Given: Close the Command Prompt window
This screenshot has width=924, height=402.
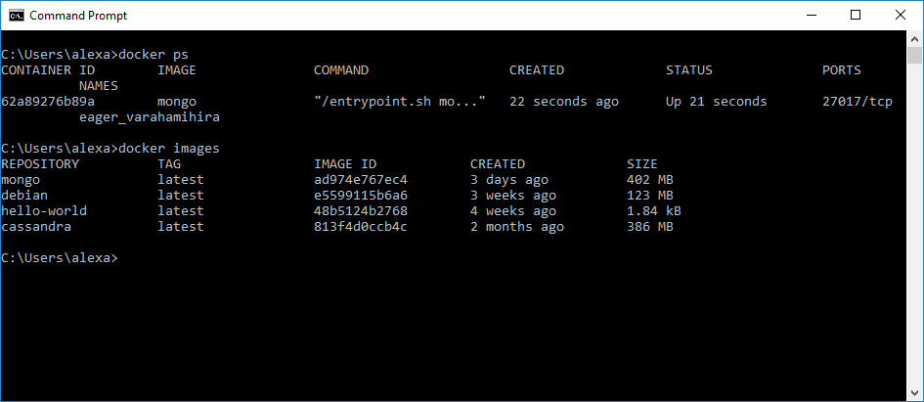Looking at the screenshot, I should tap(901, 16).
